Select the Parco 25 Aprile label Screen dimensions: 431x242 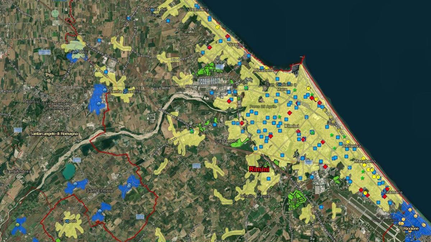(263, 106)
